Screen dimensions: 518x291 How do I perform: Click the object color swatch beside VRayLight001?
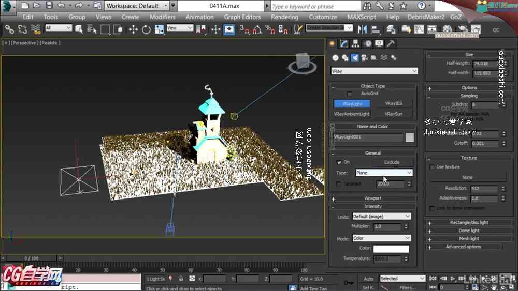[410, 137]
